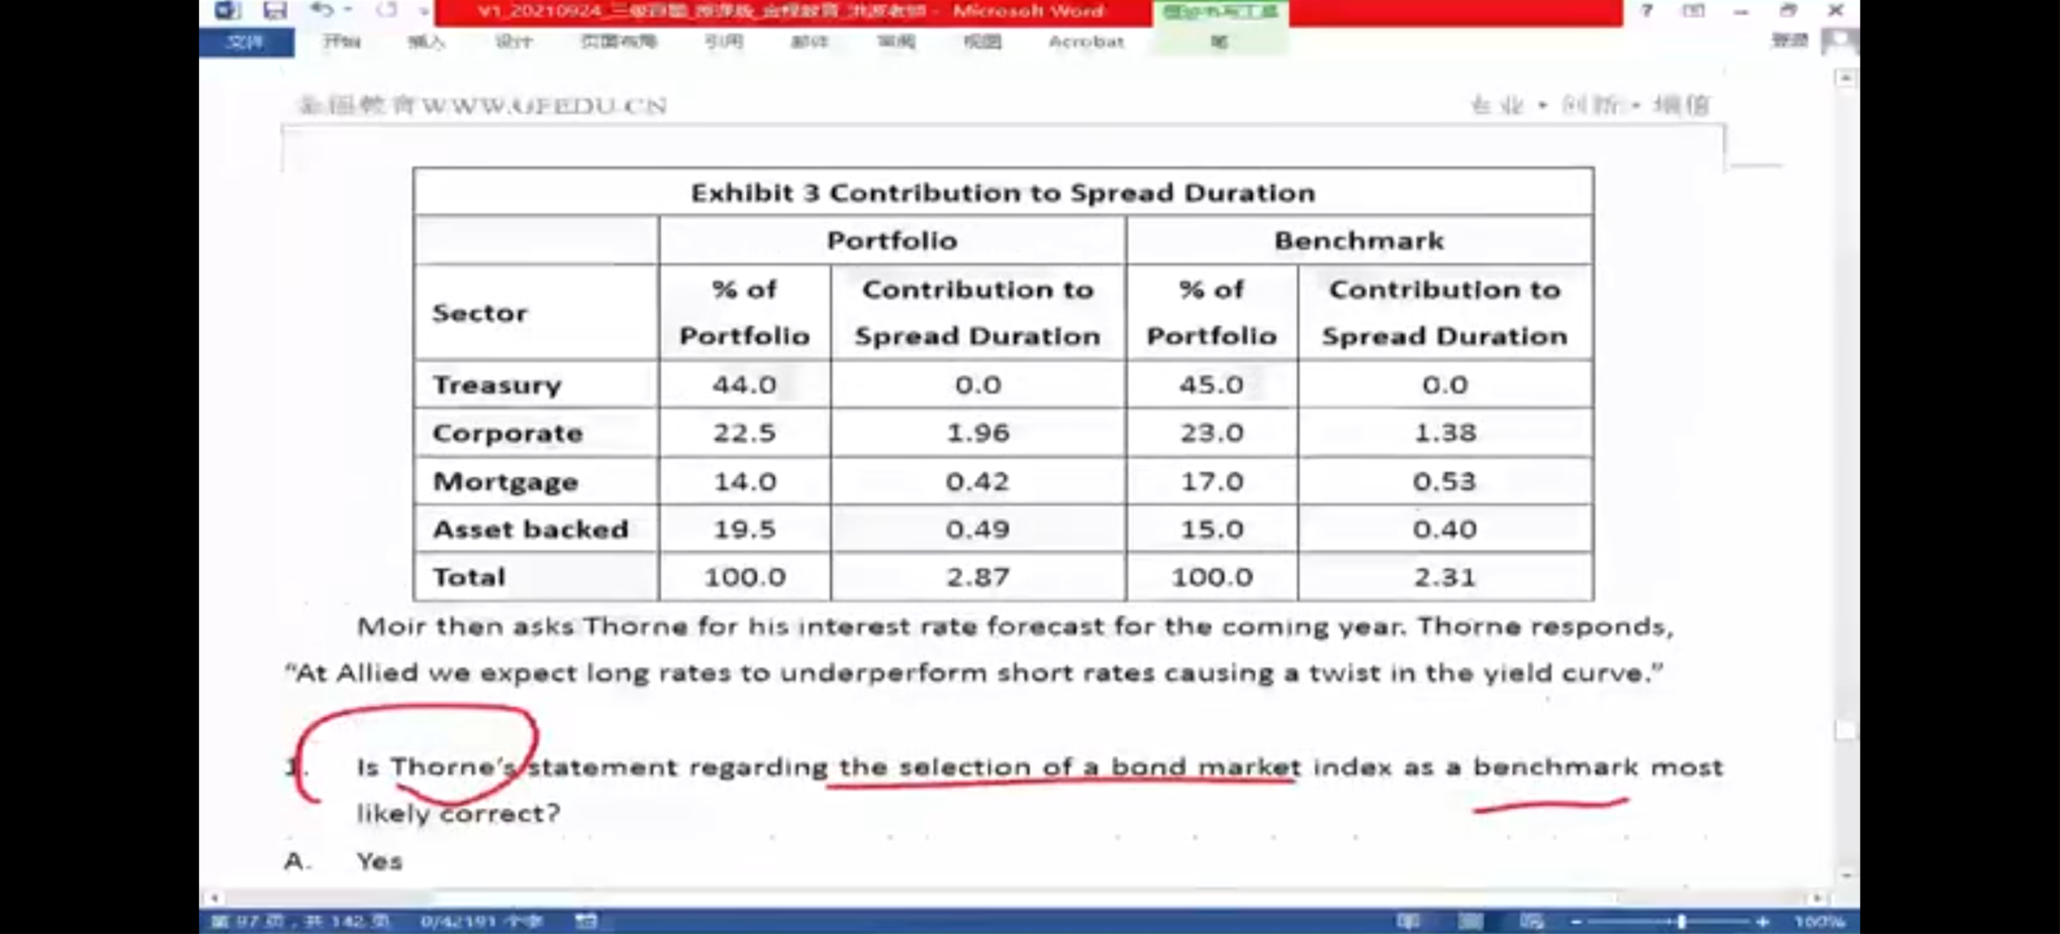The width and height of the screenshot is (2060, 934).
Task: Expand the Undo history dropdown arrow
Action: (x=348, y=10)
